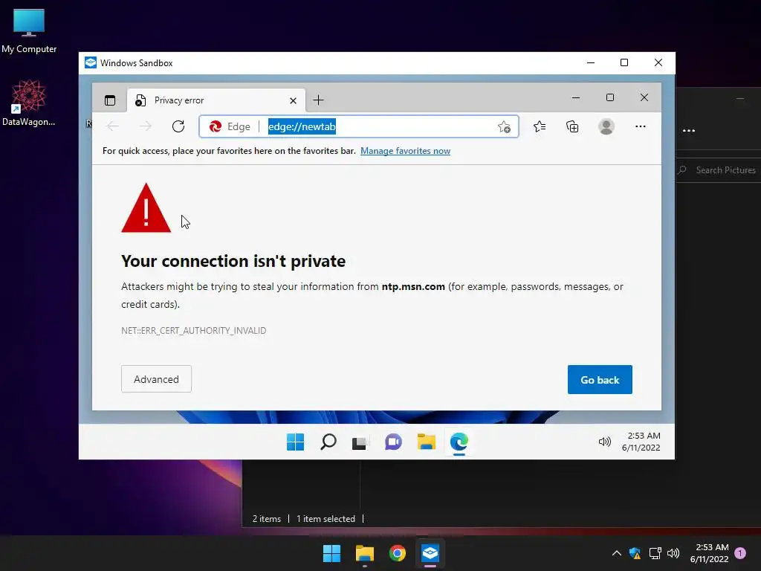Click the 1 item selected status text
Image resolution: width=761 pixels, height=571 pixels.
click(326, 519)
